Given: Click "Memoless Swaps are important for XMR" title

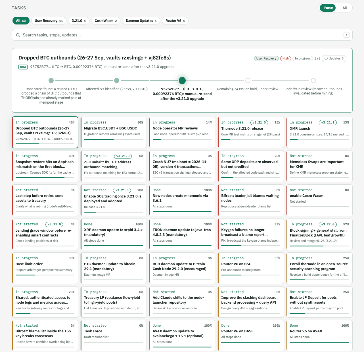Looking at the screenshot, I should pyautogui.click(x=317, y=164).
